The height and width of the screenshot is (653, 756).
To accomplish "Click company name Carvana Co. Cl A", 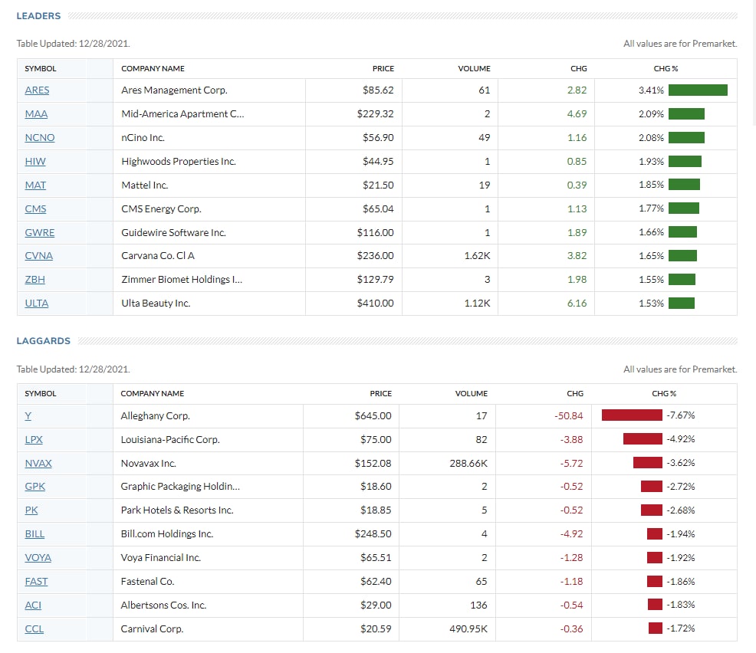I will coord(158,255).
